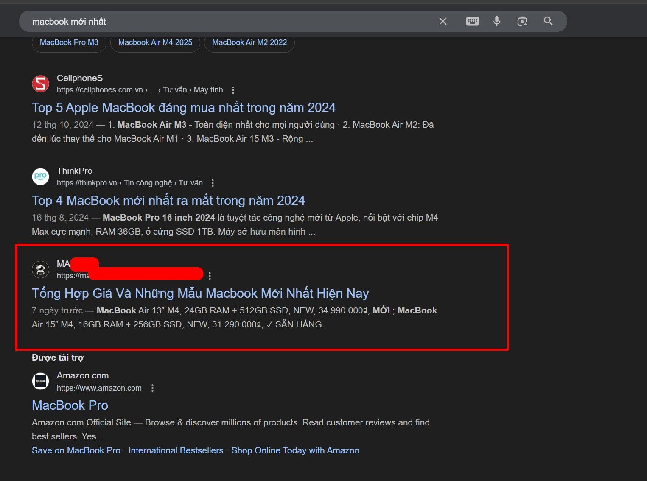
Task: Open Top 5 Apple MacBook đáng mua result
Action: coord(184,108)
